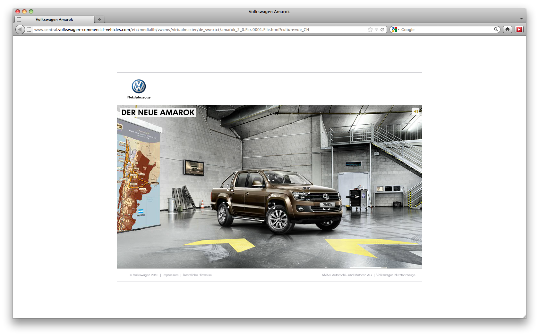Screen dimensions: 539x336
Task: Open the Volkswagen Nutzfahrzeuge footer link
Action: click(x=396, y=275)
